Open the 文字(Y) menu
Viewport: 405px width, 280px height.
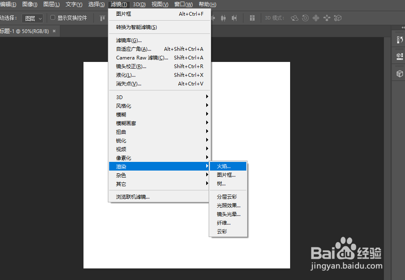74,5
